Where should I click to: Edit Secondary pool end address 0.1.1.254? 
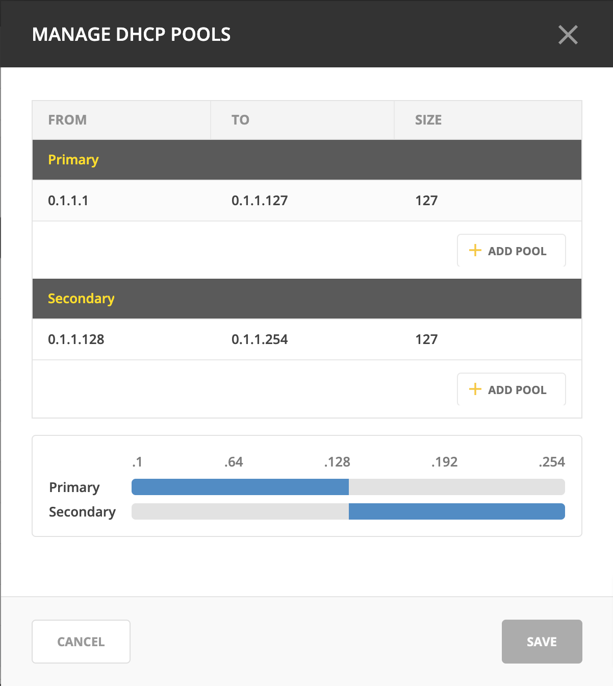point(260,339)
